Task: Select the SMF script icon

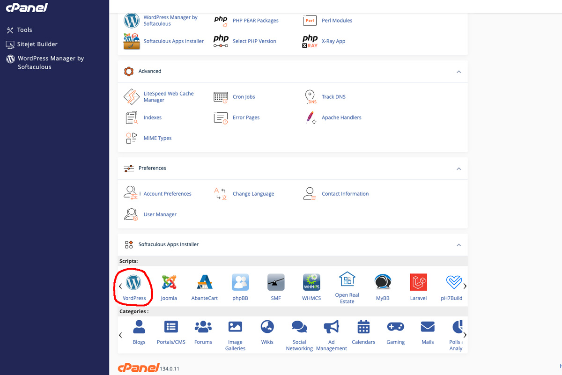Action: 276,282
